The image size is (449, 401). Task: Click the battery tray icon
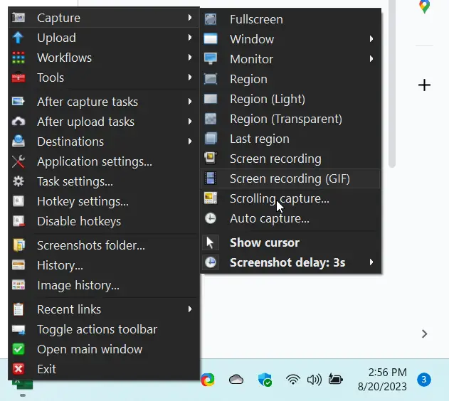(336, 379)
